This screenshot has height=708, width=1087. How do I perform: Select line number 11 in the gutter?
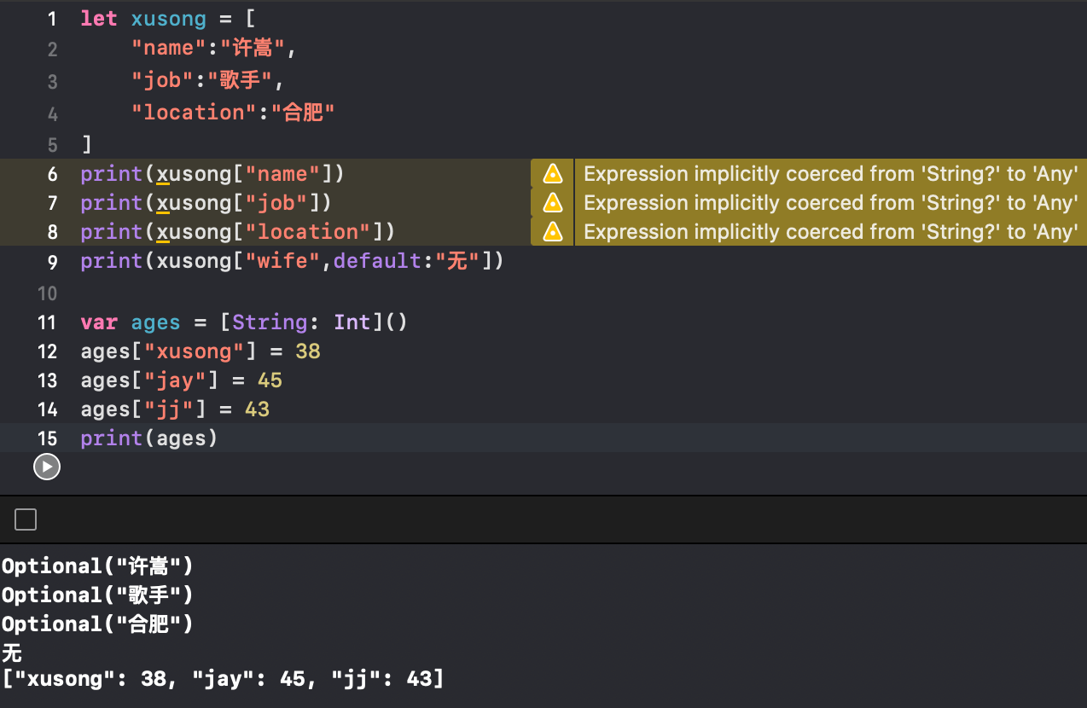tap(48, 322)
